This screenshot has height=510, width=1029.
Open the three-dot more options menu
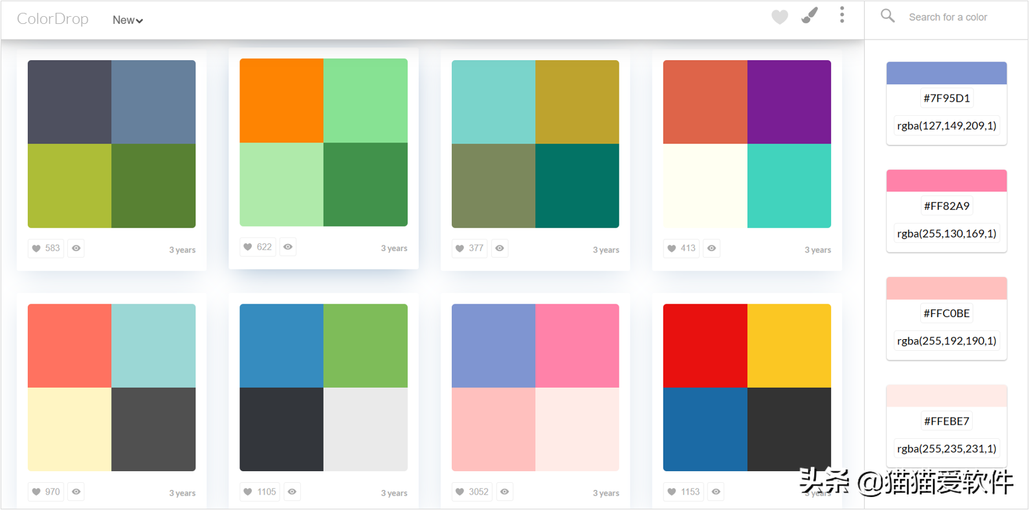pyautogui.click(x=841, y=15)
